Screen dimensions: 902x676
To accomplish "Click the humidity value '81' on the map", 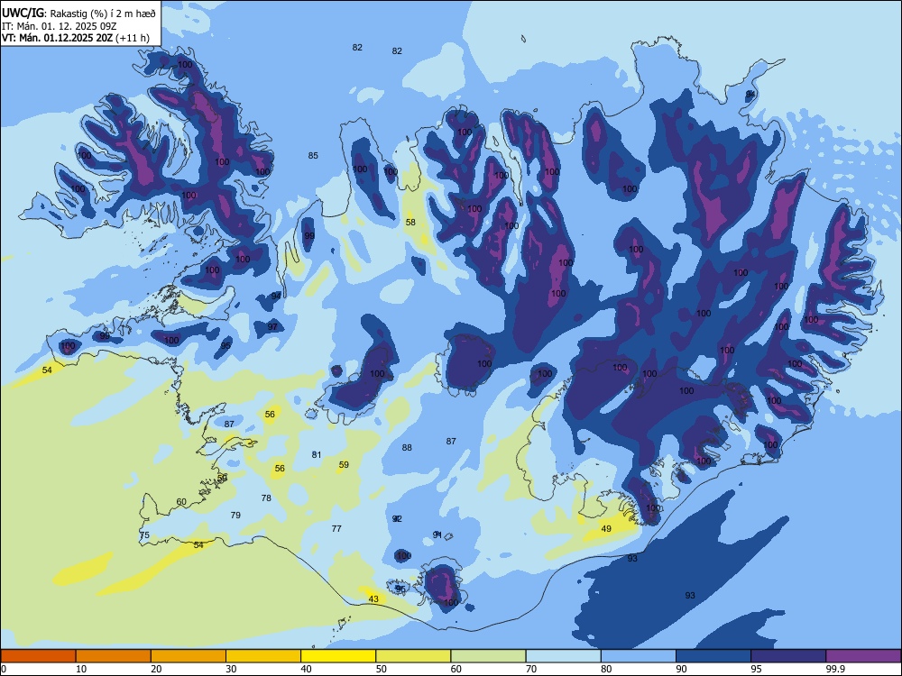I will tap(317, 455).
